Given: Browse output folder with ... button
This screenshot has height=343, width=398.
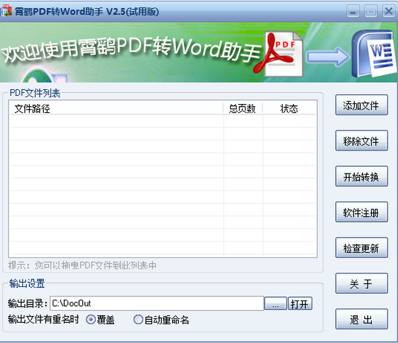Looking at the screenshot, I should point(276,303).
